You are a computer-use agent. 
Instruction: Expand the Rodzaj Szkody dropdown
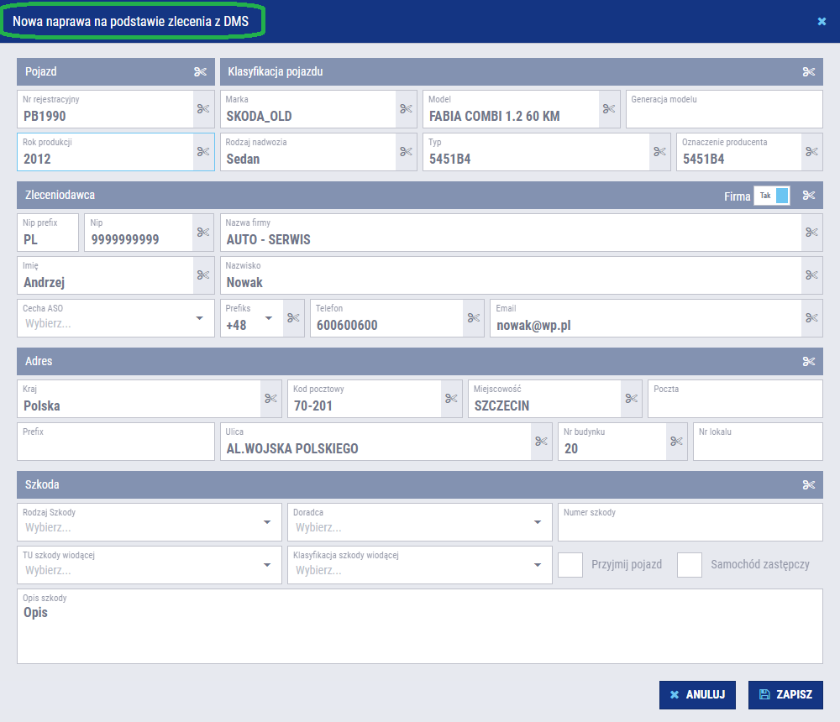(x=267, y=522)
